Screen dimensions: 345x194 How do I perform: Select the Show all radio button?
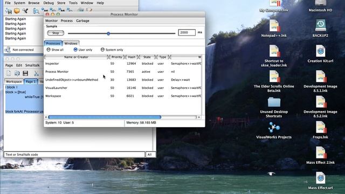click(x=49, y=50)
